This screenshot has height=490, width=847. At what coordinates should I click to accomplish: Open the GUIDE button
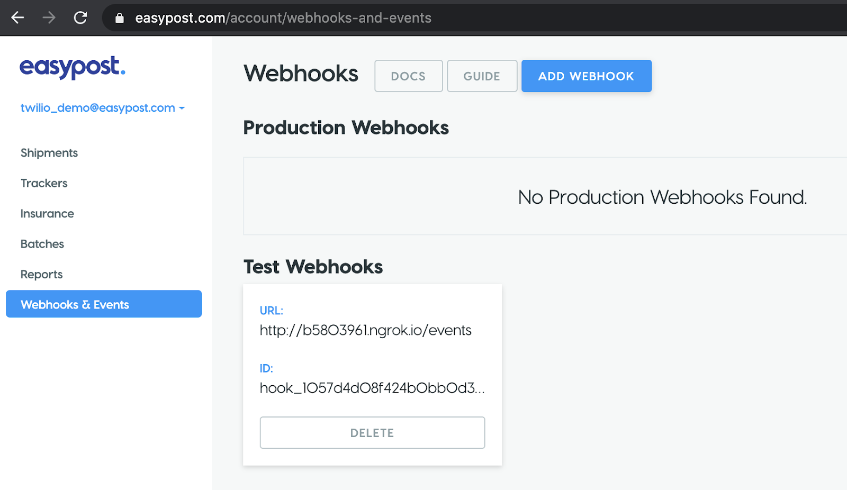pos(482,76)
